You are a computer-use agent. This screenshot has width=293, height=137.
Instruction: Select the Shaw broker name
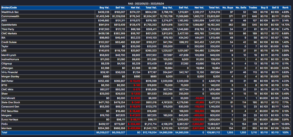(x=5, y=94)
